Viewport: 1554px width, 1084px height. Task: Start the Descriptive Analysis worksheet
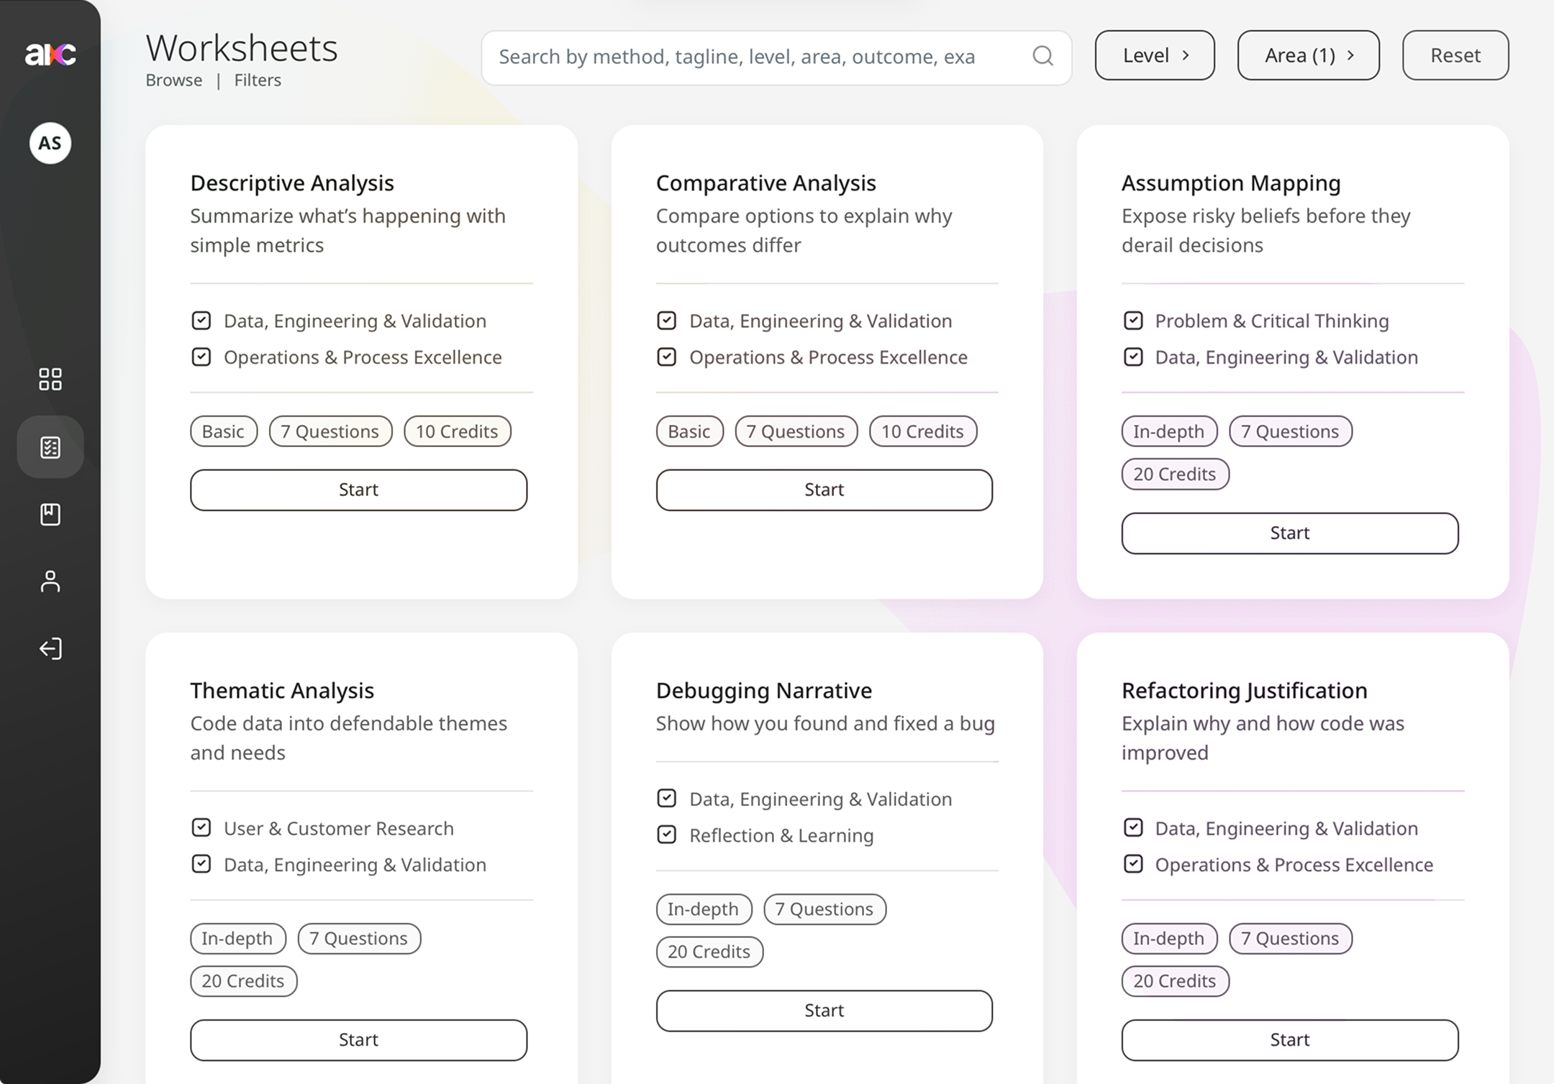pos(358,490)
